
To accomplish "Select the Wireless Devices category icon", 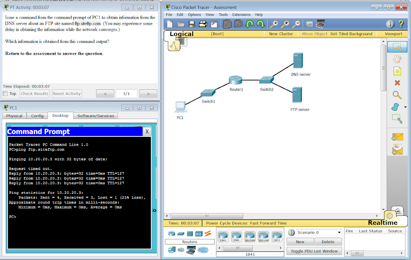I will [199, 234].
